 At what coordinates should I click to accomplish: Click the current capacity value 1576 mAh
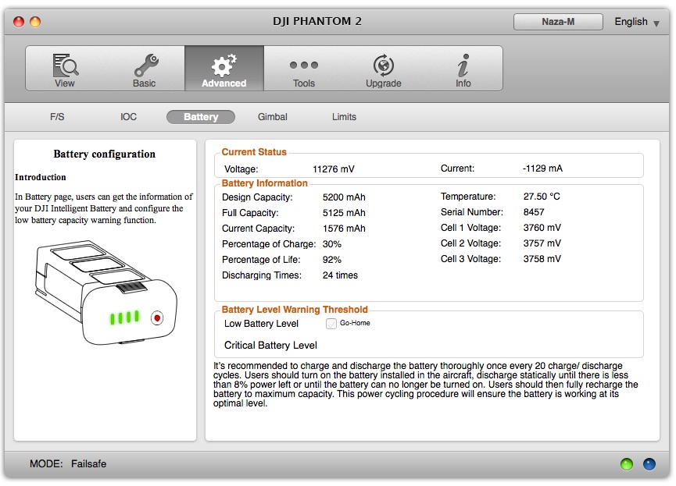click(344, 228)
